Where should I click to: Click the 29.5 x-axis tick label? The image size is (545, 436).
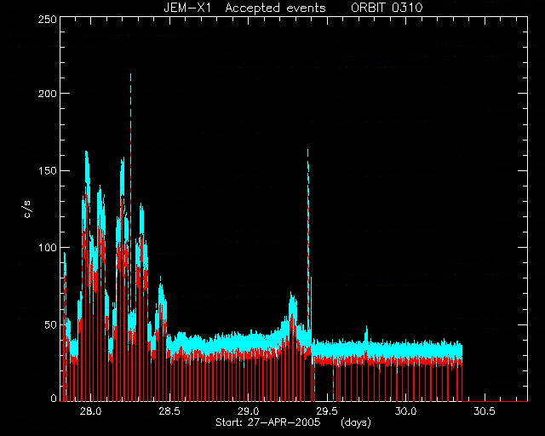point(327,411)
